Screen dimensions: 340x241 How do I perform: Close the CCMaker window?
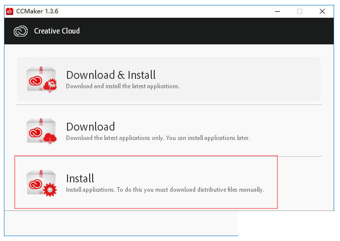322,11
